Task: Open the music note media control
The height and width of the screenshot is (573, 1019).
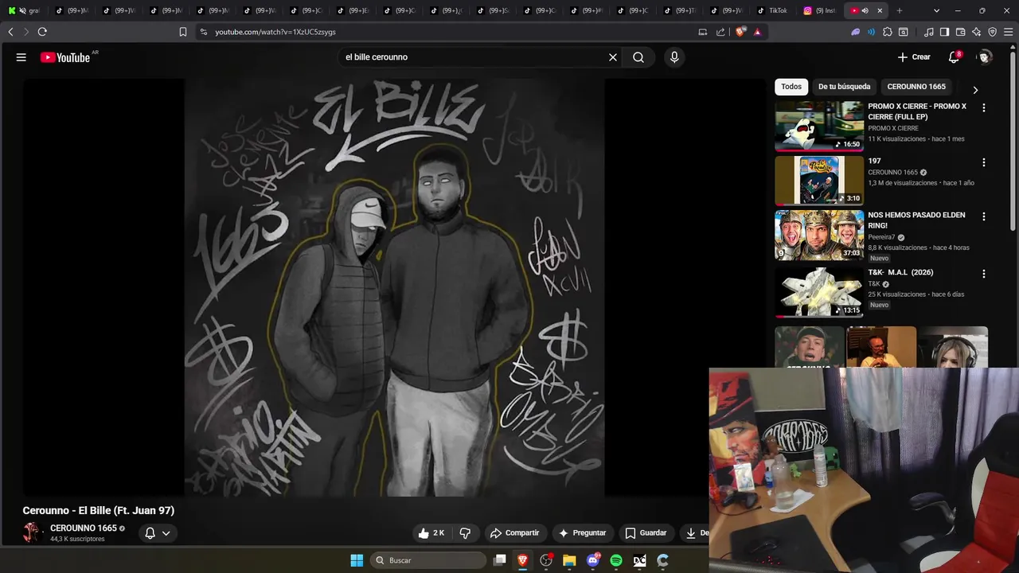Action: point(929,32)
